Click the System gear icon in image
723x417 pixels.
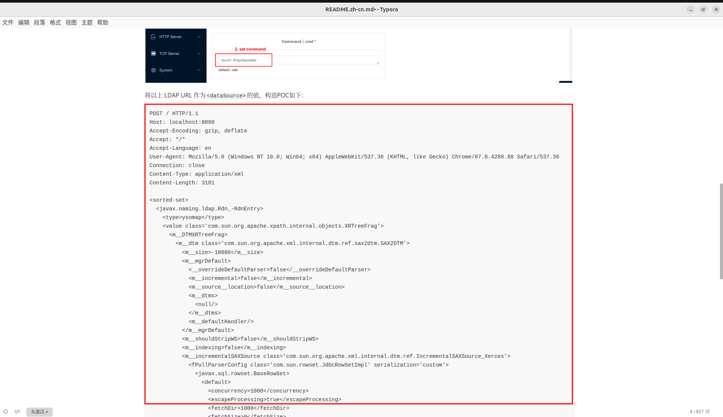pyautogui.click(x=153, y=70)
